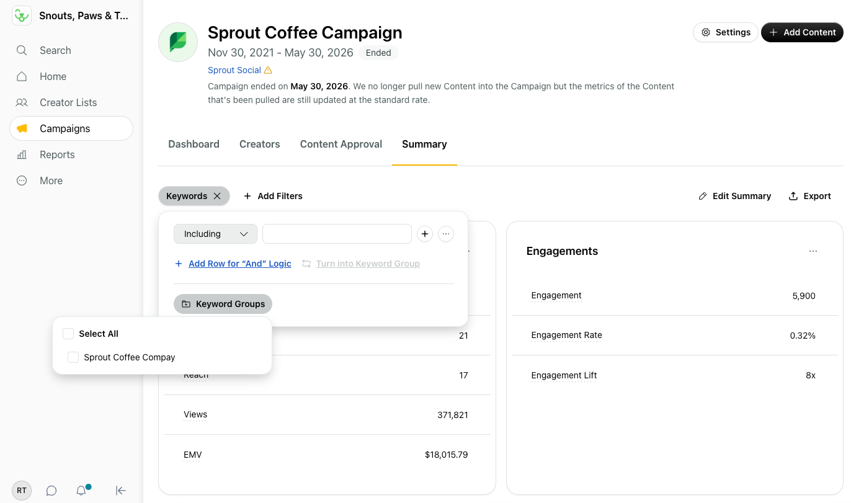
Task: Click the plus icon beside keyword field
Action: click(x=424, y=234)
